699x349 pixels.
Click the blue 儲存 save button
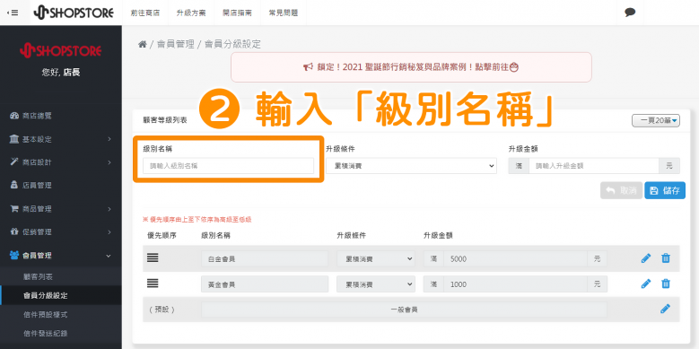(x=665, y=190)
